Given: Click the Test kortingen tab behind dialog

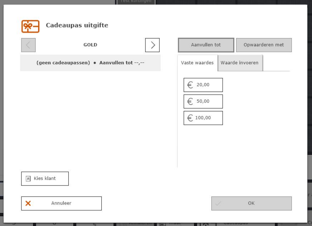Looking at the screenshot, I should 136,2.
